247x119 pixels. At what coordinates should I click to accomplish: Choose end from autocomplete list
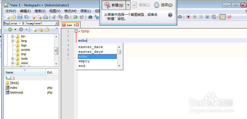click(97, 66)
